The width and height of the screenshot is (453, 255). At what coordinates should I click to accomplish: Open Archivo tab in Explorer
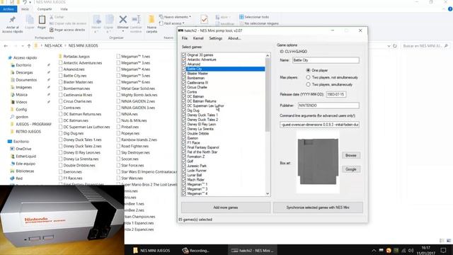(x=8, y=9)
